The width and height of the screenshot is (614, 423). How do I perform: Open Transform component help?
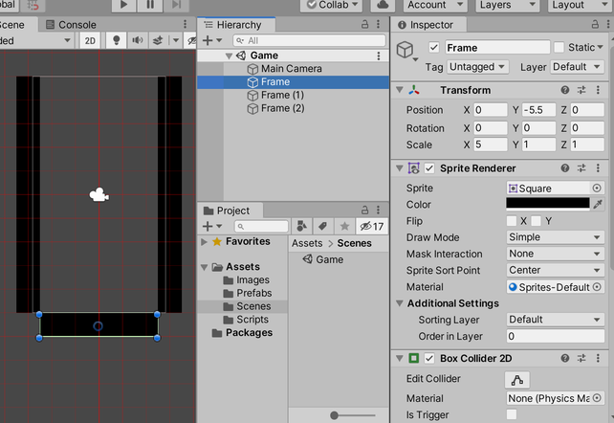pyautogui.click(x=564, y=90)
